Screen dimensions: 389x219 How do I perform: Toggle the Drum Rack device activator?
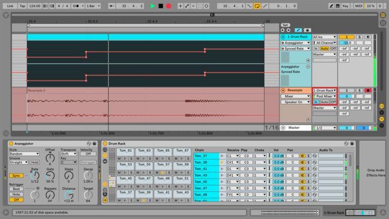pos(105,144)
